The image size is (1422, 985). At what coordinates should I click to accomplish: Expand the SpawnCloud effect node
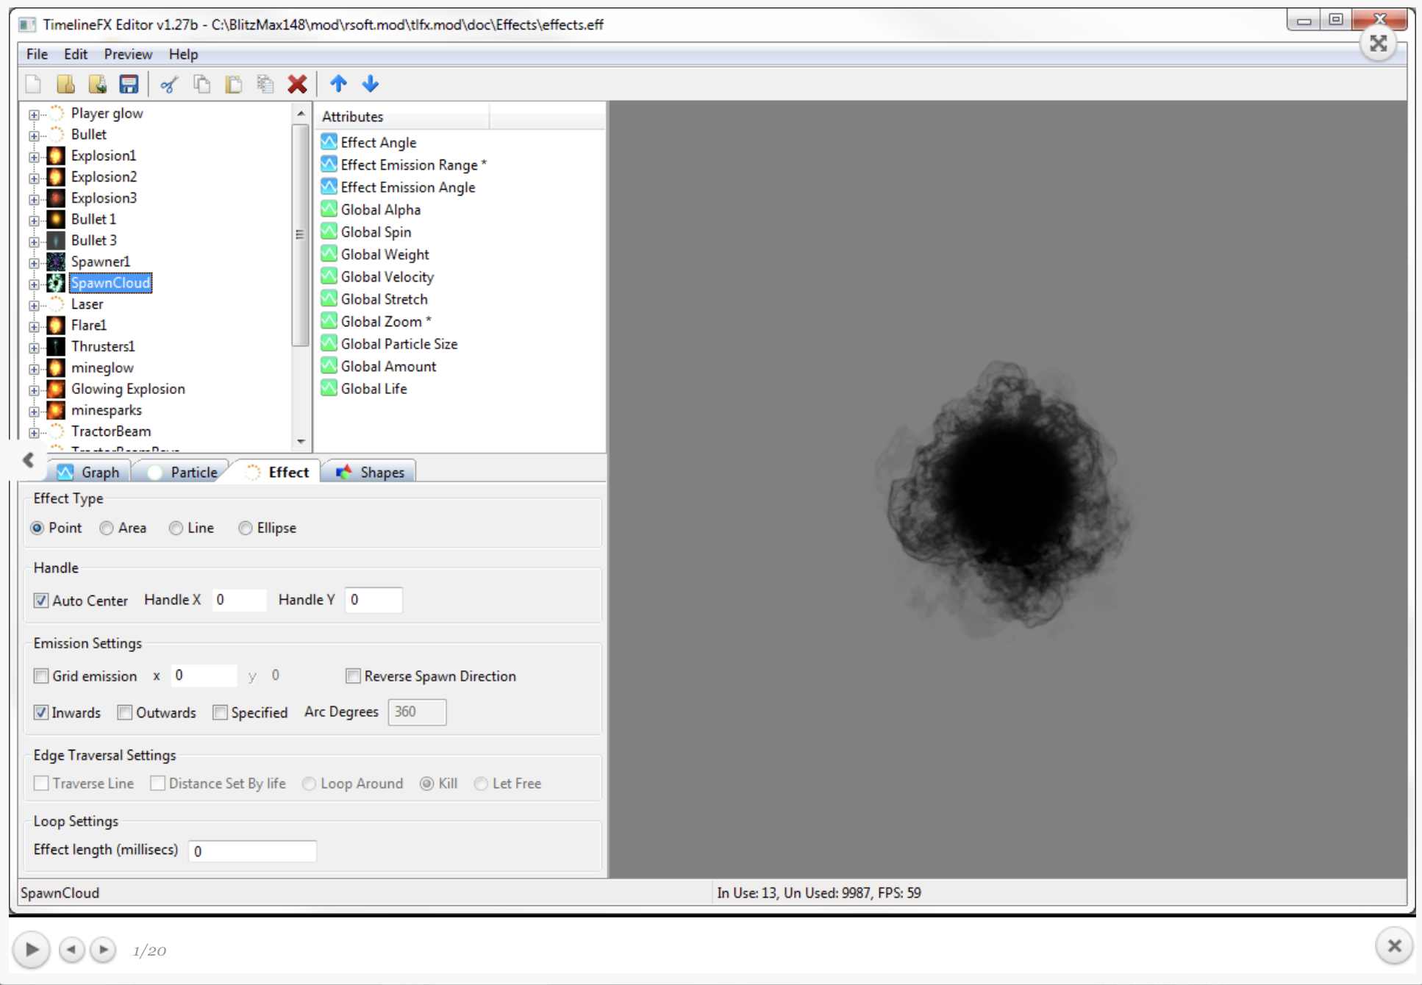tap(34, 284)
